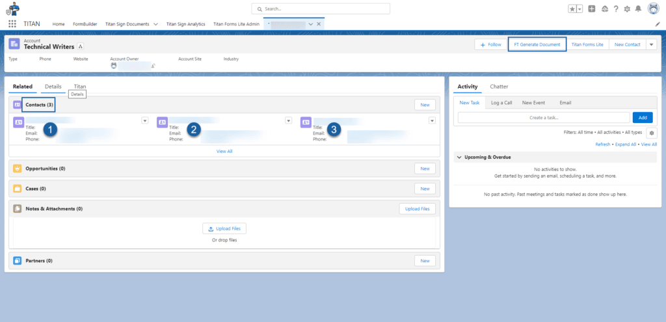
Task: Click the Favorites star icon
Action: 573,8
